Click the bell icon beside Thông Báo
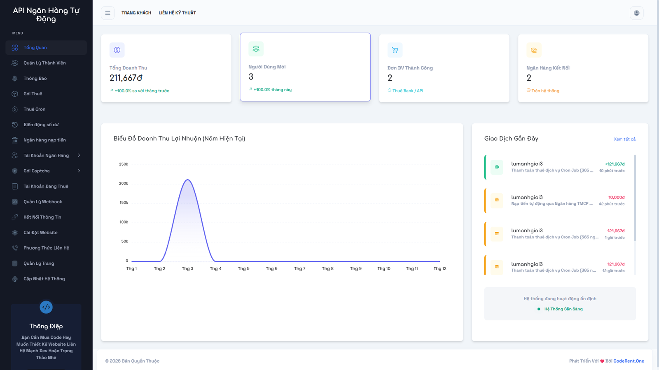Screen dimensions: 659x370 (15, 79)
